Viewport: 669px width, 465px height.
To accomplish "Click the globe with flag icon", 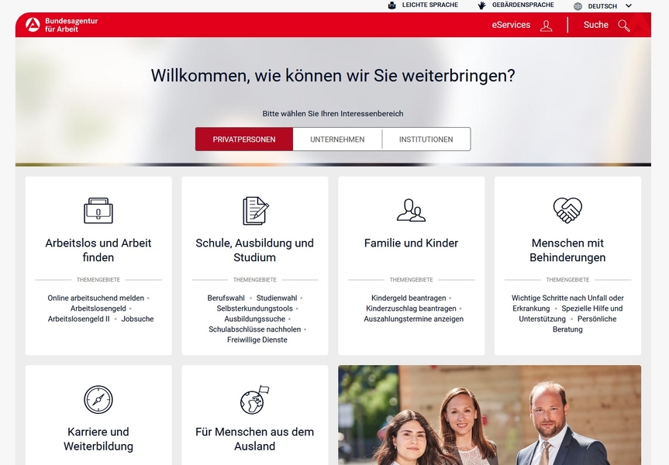I will pos(255,399).
